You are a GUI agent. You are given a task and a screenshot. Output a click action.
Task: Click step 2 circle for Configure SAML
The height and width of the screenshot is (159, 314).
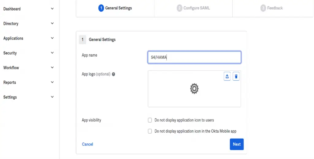[x=179, y=8]
